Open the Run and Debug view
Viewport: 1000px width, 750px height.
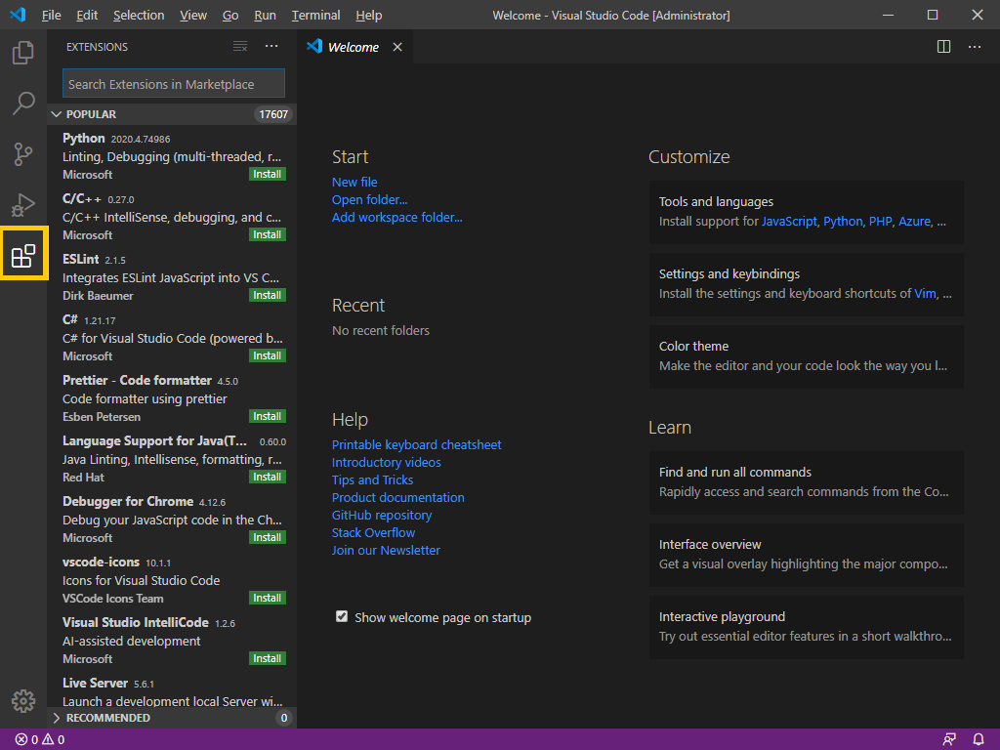click(x=23, y=205)
